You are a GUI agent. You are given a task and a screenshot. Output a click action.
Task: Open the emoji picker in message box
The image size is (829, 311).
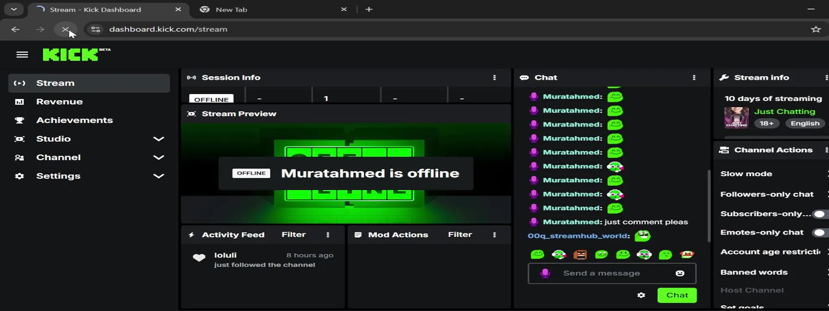pos(680,273)
